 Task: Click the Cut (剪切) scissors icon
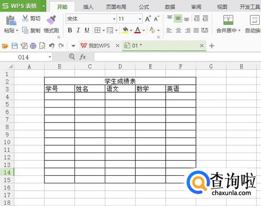tap(25, 18)
